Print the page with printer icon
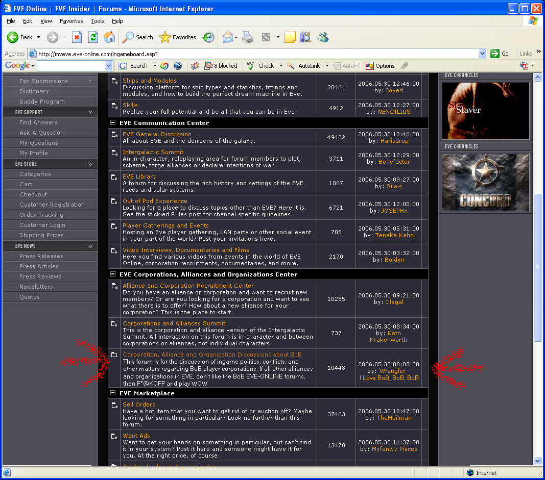 (248, 37)
